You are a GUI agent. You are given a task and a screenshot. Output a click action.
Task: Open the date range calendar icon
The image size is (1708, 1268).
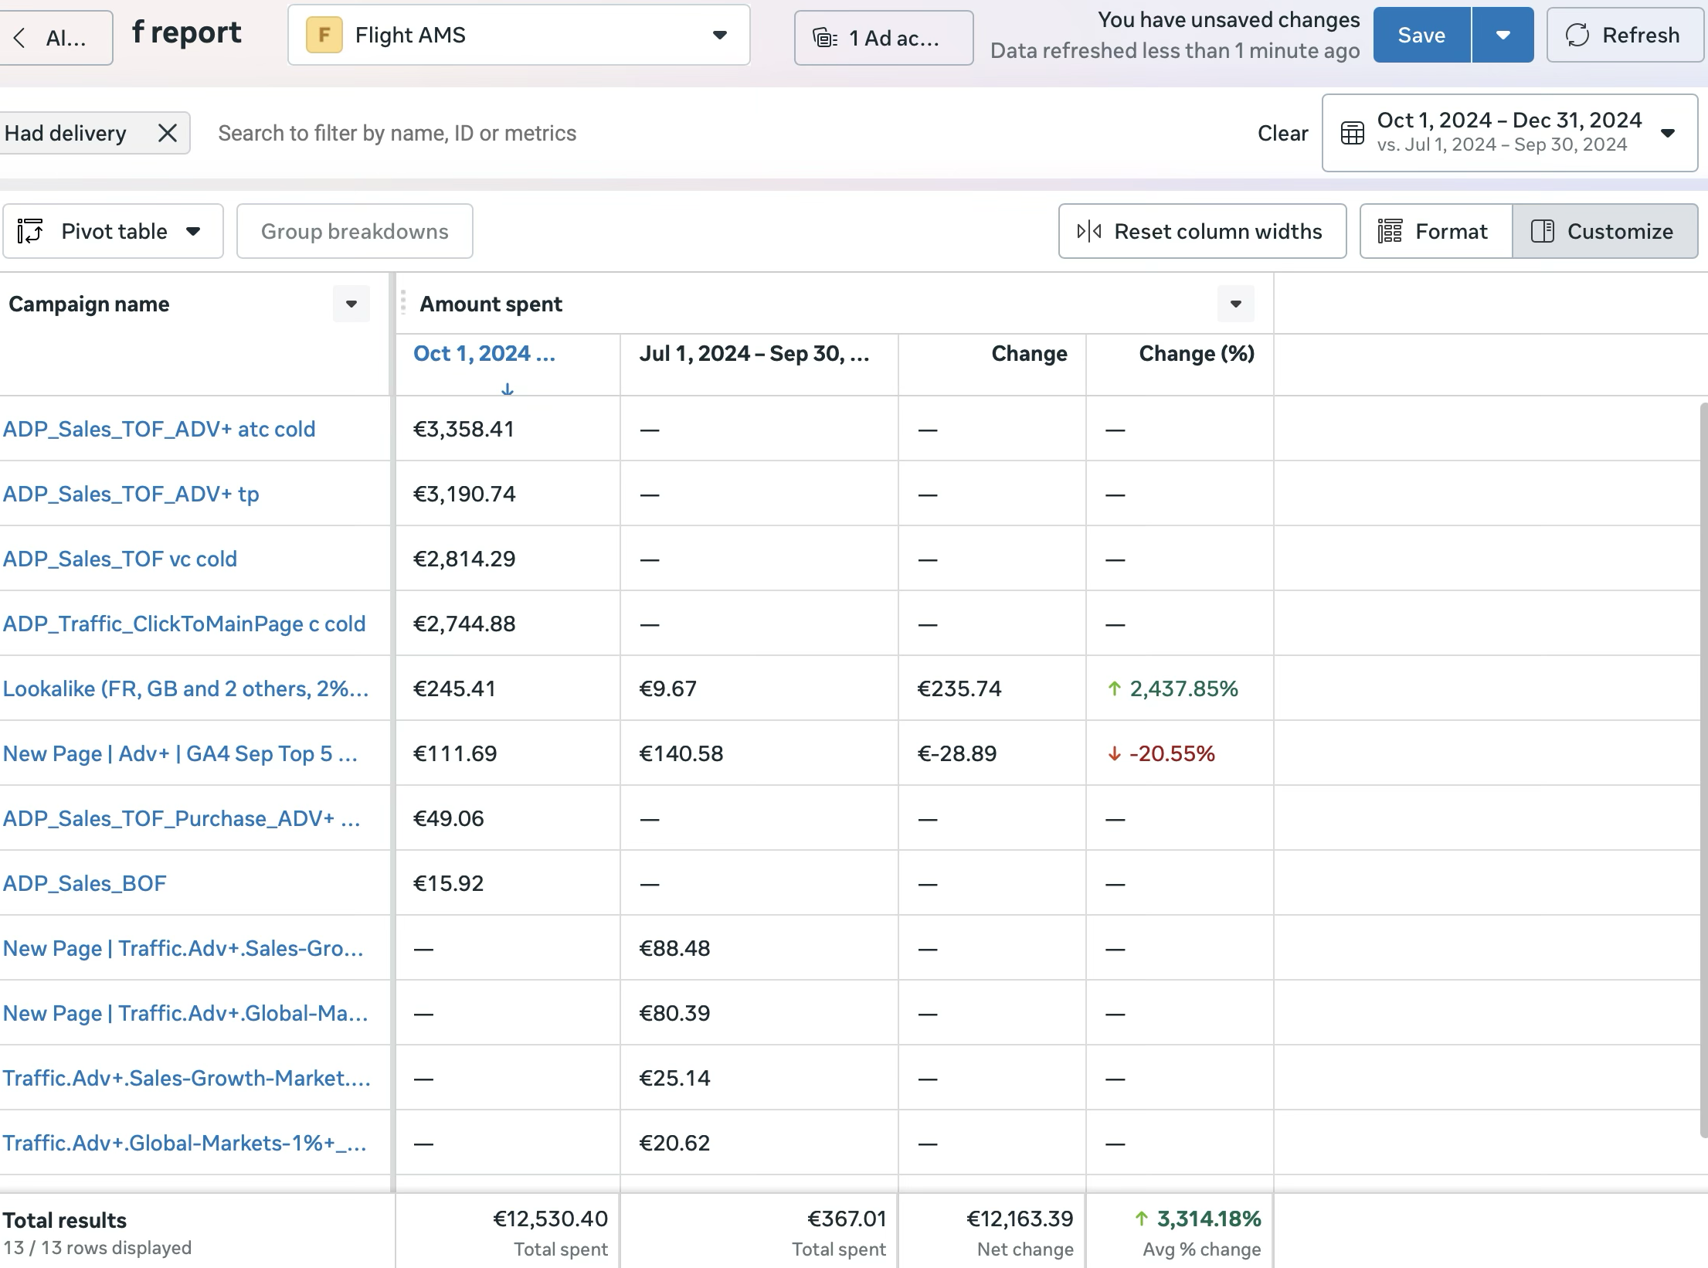pos(1352,133)
